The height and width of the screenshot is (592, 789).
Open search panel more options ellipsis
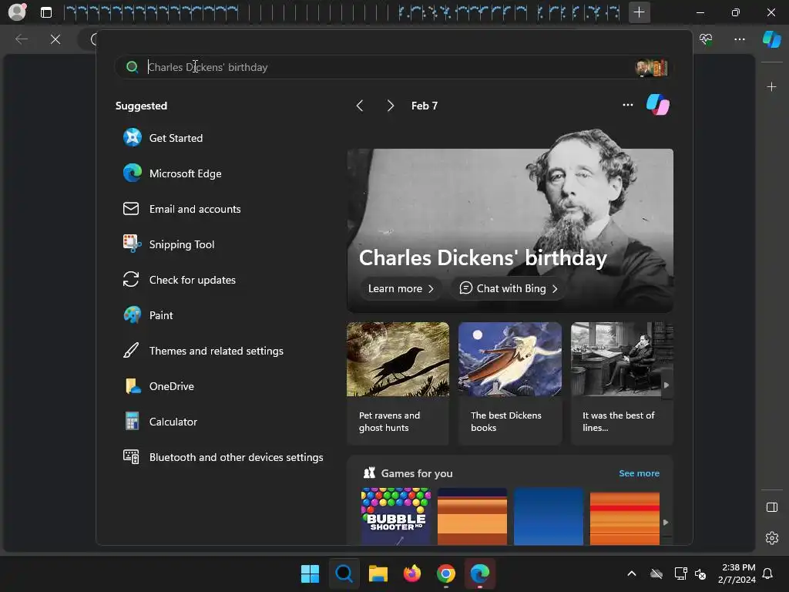pyautogui.click(x=627, y=105)
